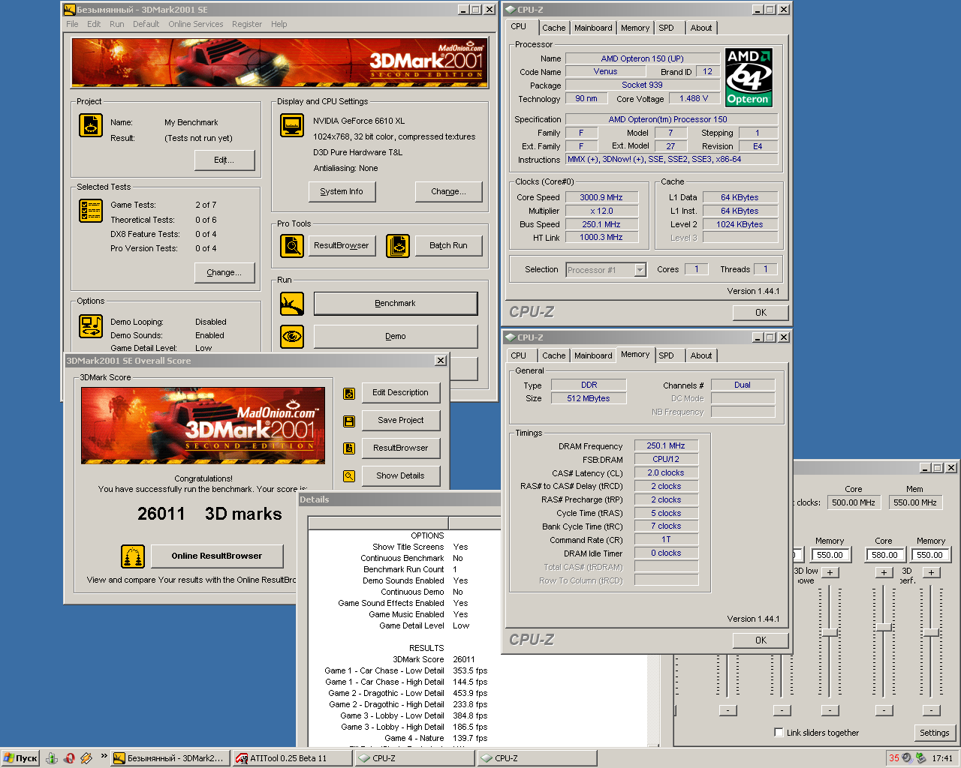961x768 pixels.
Task: Click the icon beside Edit Description
Action: [349, 393]
